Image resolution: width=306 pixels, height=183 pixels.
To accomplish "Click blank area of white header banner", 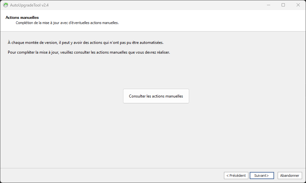I will pos(212,20).
